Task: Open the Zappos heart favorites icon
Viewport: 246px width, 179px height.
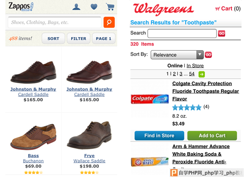Action: point(94,7)
